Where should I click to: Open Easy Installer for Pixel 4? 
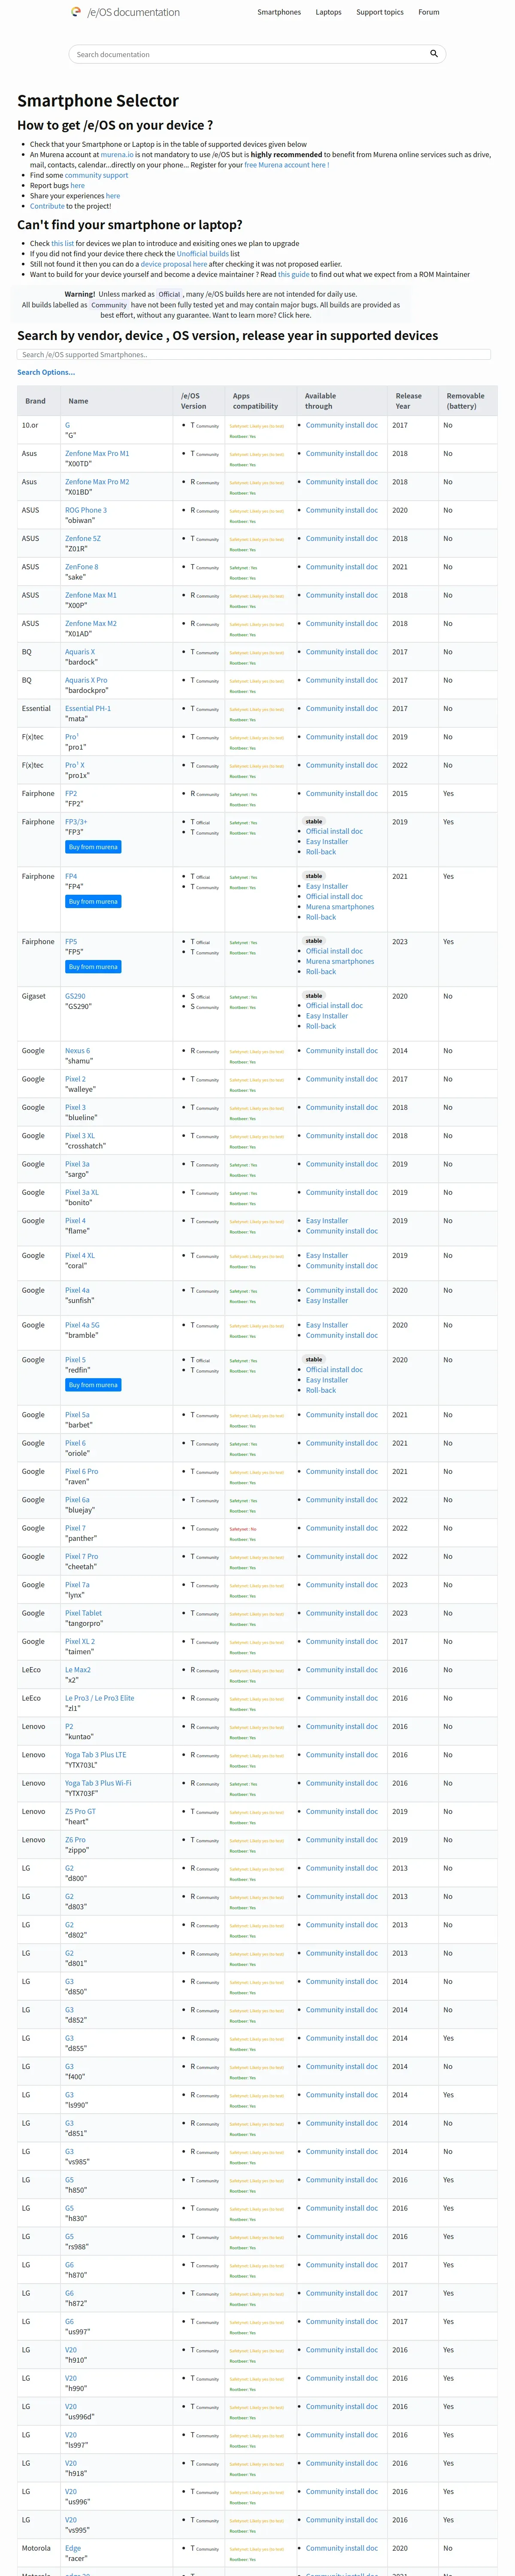coord(327,1221)
